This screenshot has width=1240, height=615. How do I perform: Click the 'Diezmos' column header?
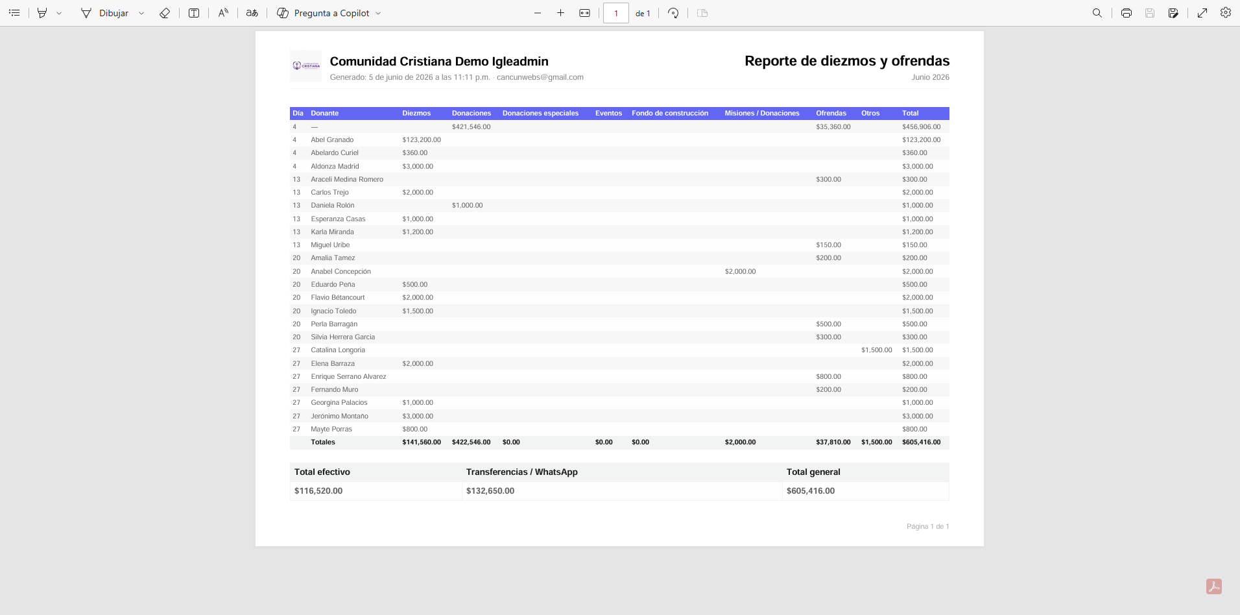tap(416, 113)
